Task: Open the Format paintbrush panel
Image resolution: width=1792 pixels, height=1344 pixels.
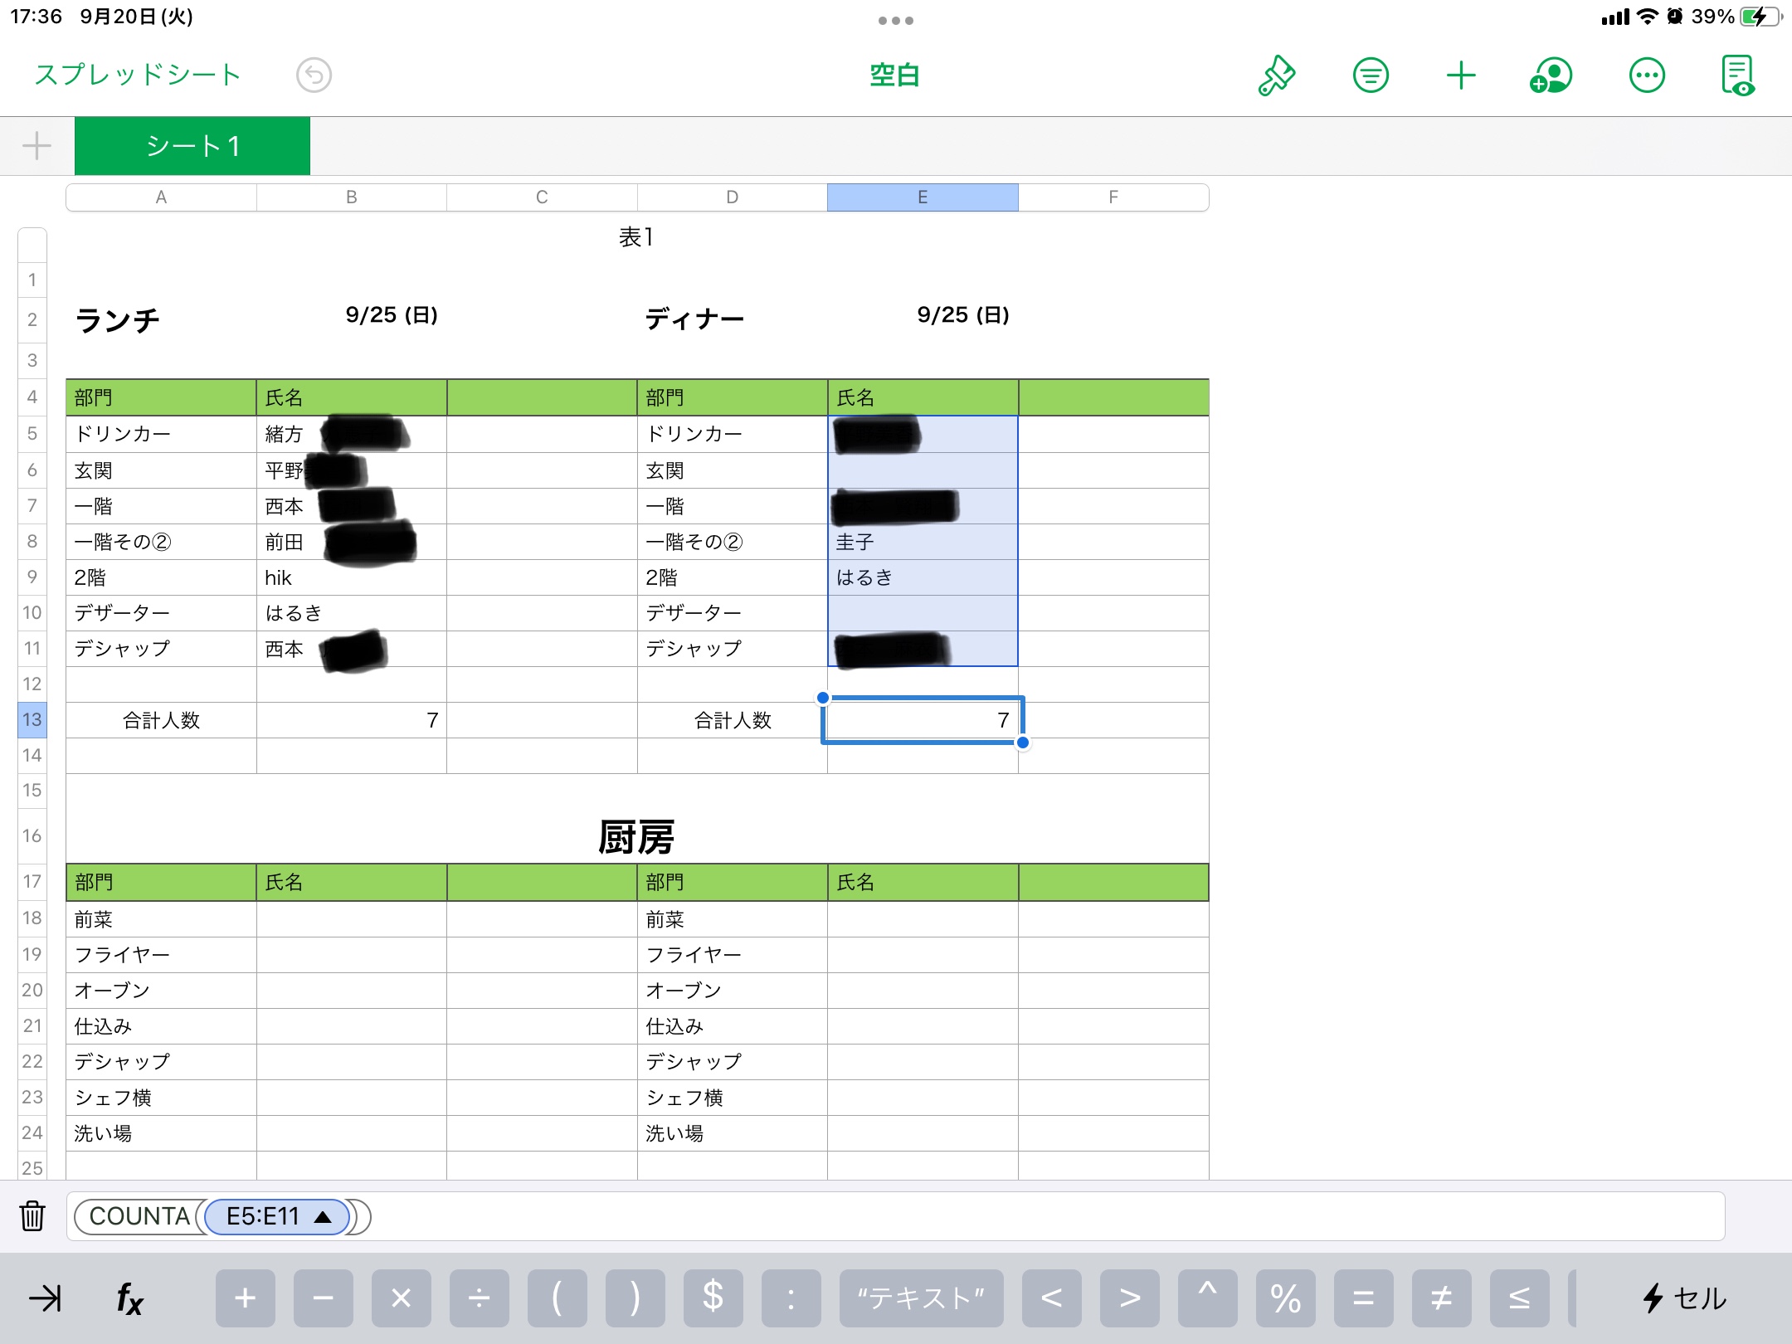Action: tap(1275, 75)
